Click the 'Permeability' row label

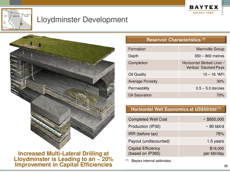(139, 88)
